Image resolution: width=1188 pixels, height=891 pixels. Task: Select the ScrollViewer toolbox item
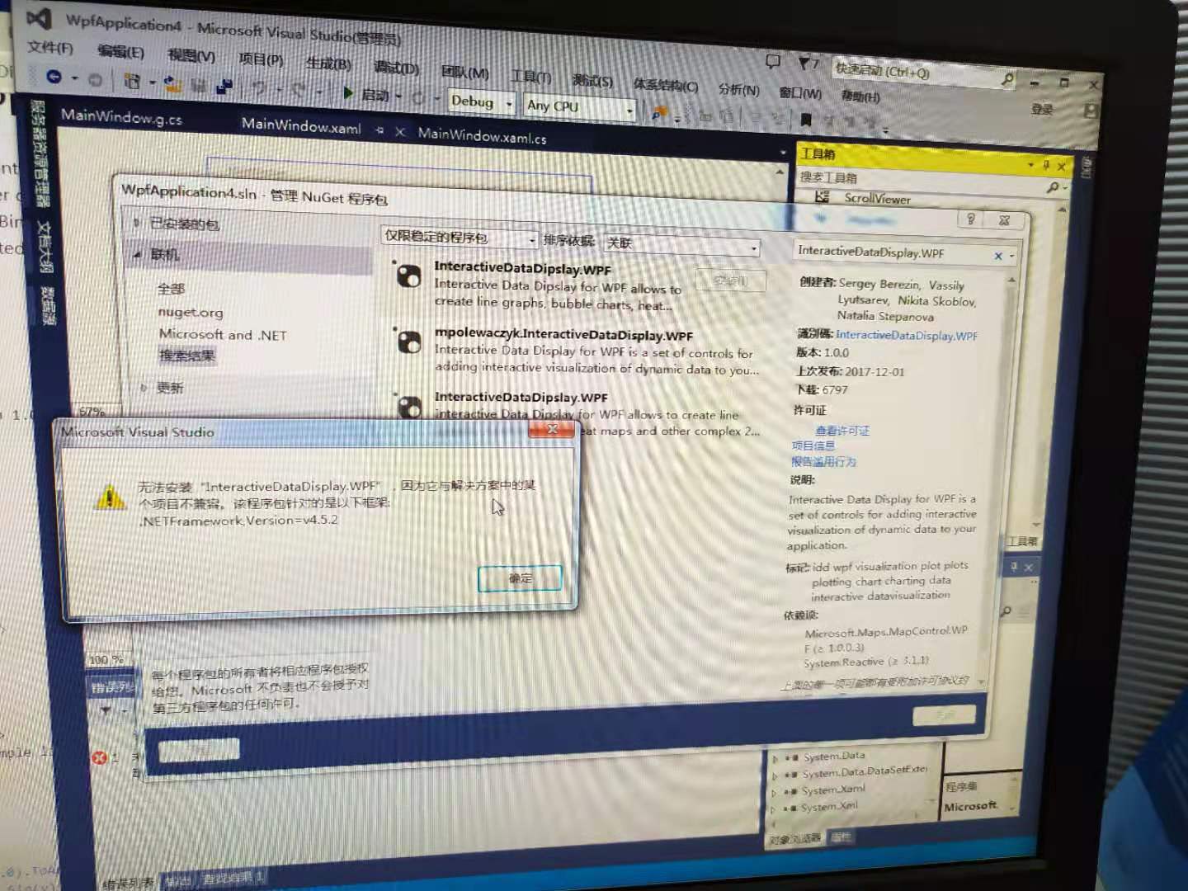[x=877, y=198]
